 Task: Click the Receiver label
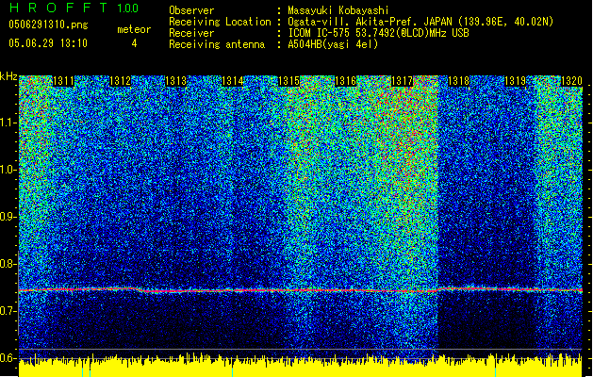pos(191,33)
